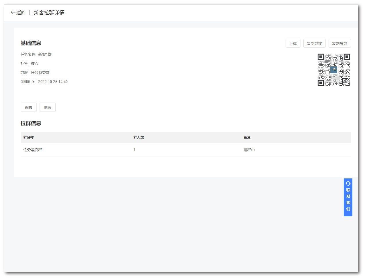Viewport: 365px width, 279px height.
Task: Click the 新客拉群详情 page title
Action: 49,13
